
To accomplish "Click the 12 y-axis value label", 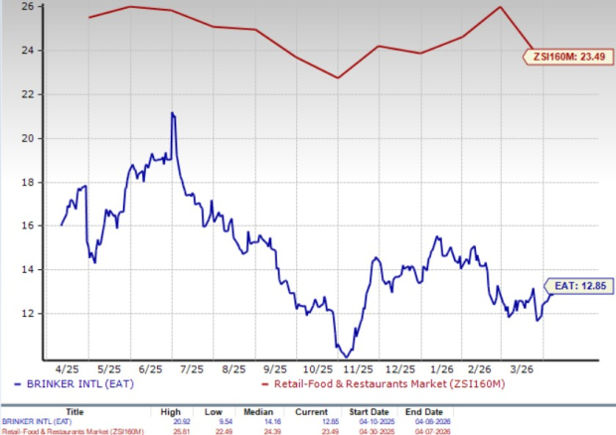I will (x=29, y=314).
